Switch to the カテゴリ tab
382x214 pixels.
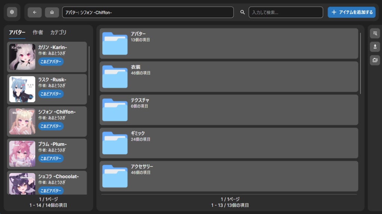click(x=58, y=32)
